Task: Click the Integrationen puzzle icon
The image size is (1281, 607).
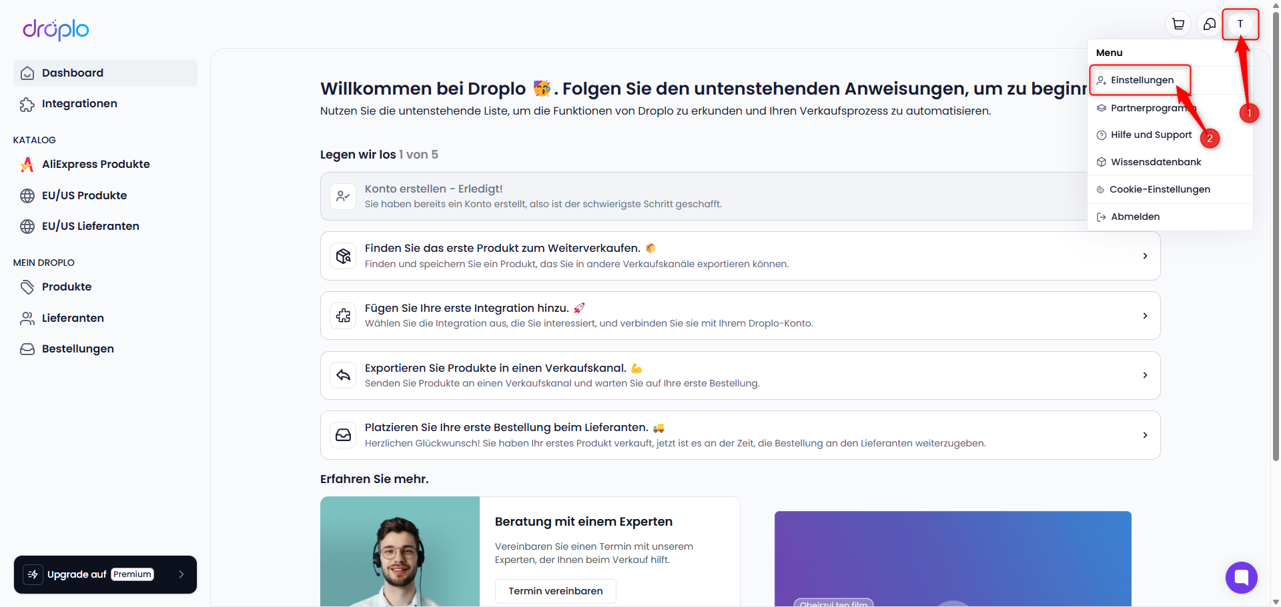Action: (27, 104)
